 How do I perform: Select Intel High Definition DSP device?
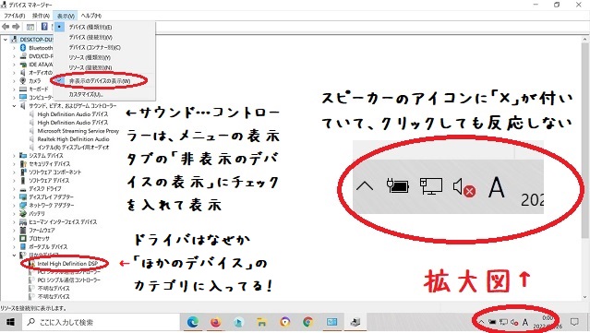tap(67, 264)
